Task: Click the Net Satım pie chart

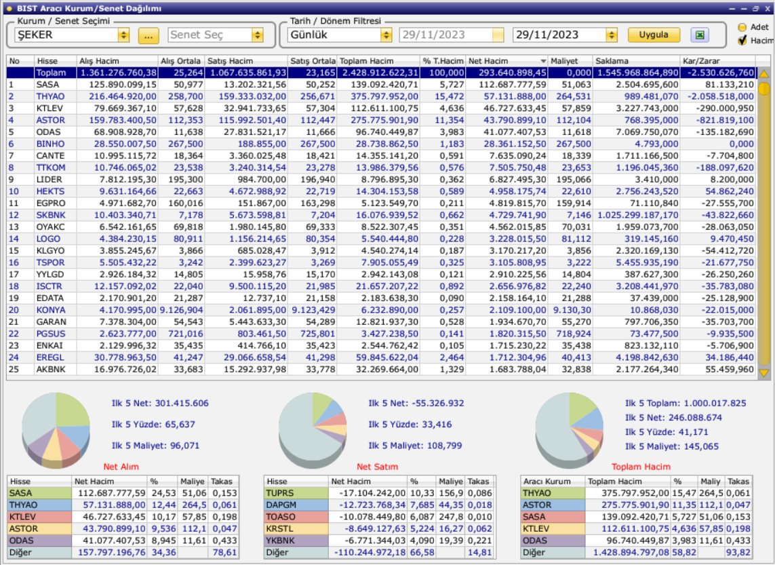Action: 313,429
